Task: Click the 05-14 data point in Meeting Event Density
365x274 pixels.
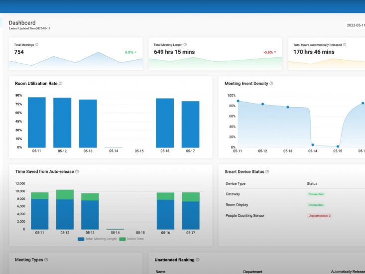Action: pos(313,145)
